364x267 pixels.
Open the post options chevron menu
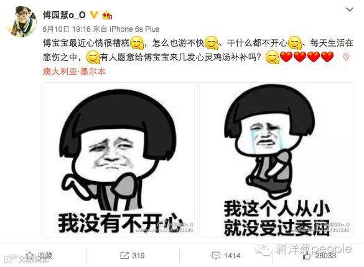350,9
